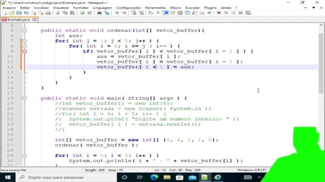Open the Macro menu

(x=175, y=8)
